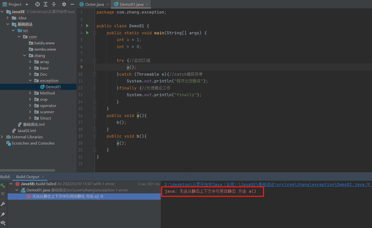The width and height of the screenshot is (372, 228).
Task: Click line number 9 in the gutter
Action: 81,67
